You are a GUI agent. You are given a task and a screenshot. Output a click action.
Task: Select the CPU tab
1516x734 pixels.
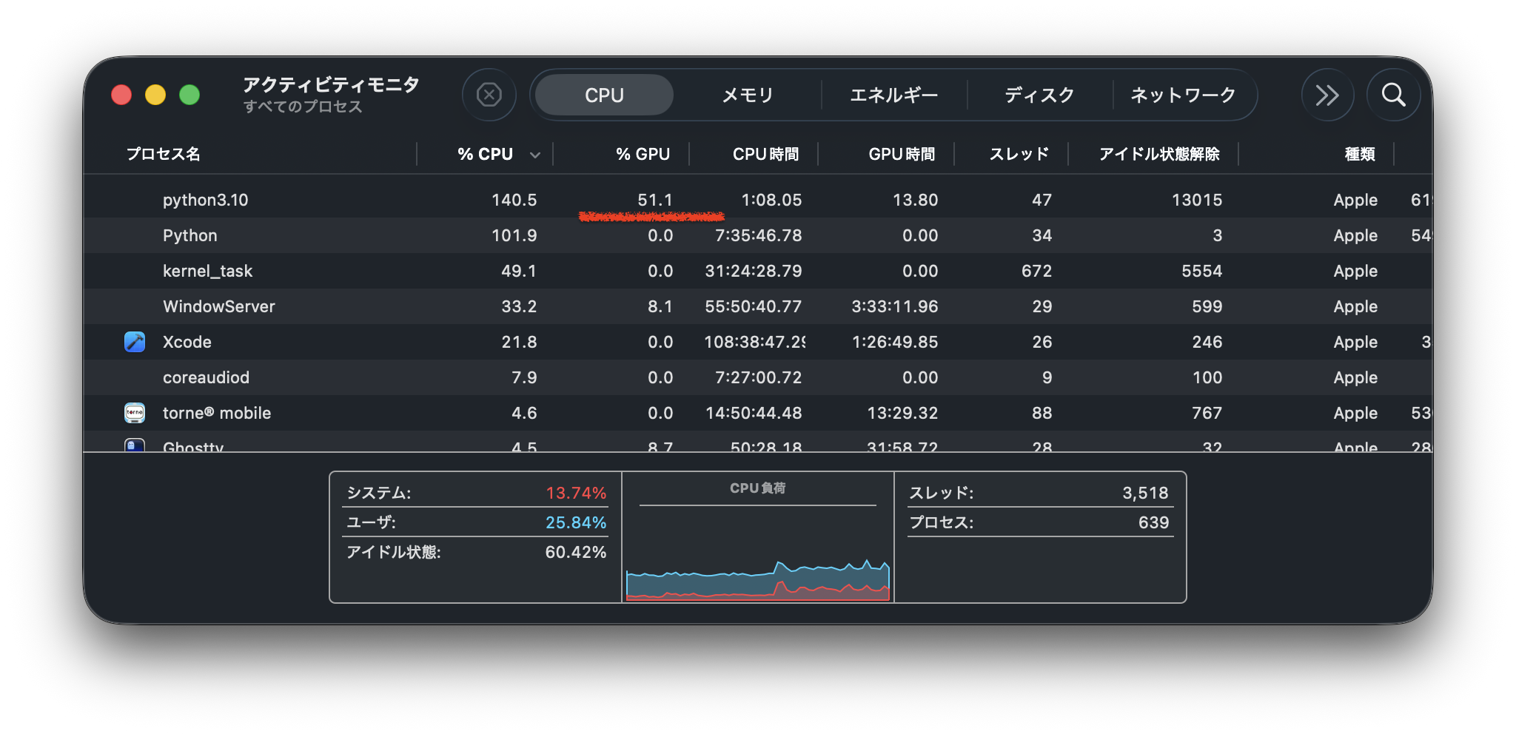pos(603,95)
